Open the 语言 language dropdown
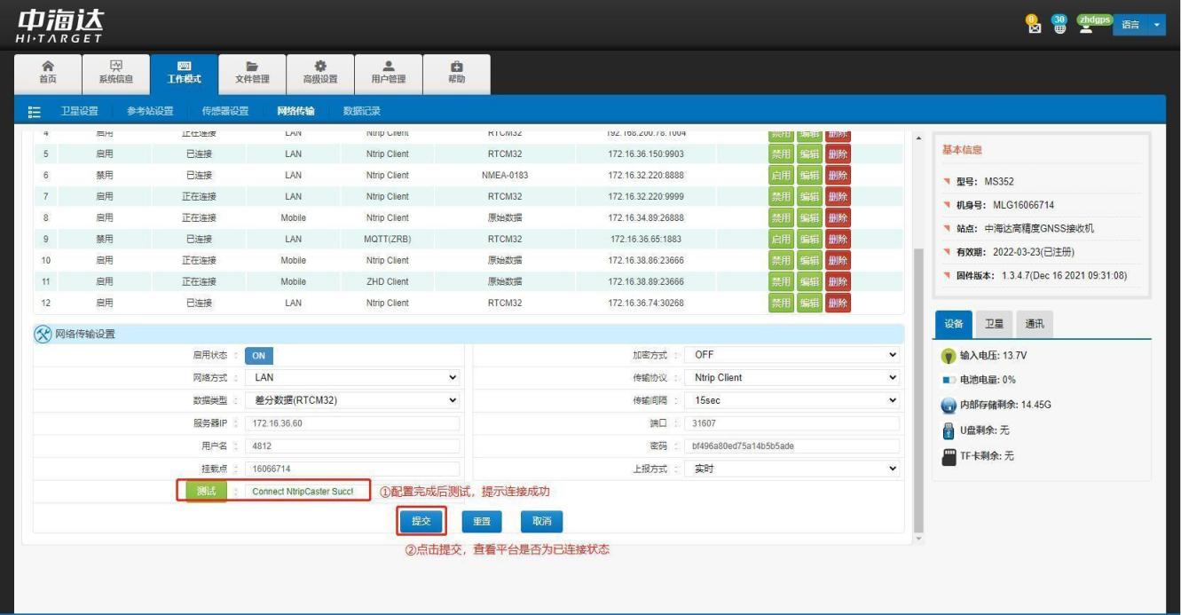The width and height of the screenshot is (1181, 615). (x=1142, y=25)
